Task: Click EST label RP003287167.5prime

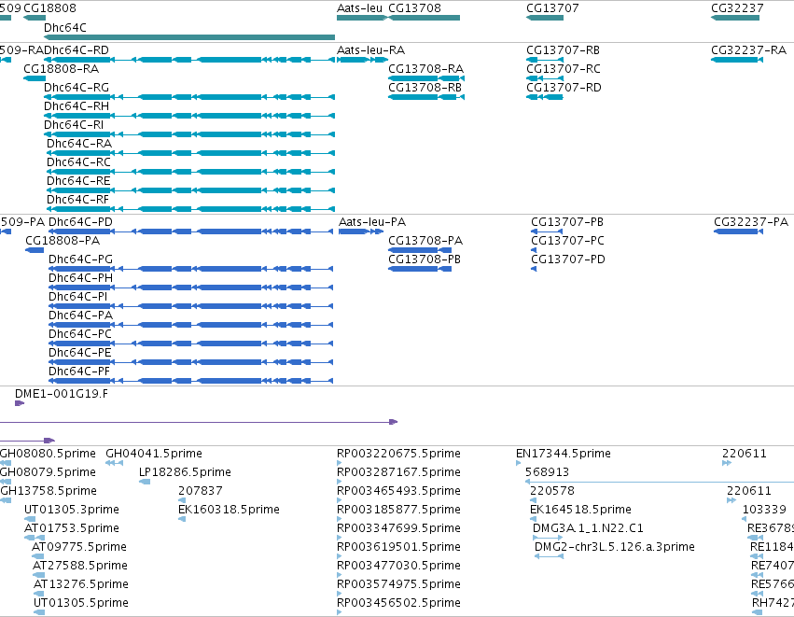Action: point(399,472)
